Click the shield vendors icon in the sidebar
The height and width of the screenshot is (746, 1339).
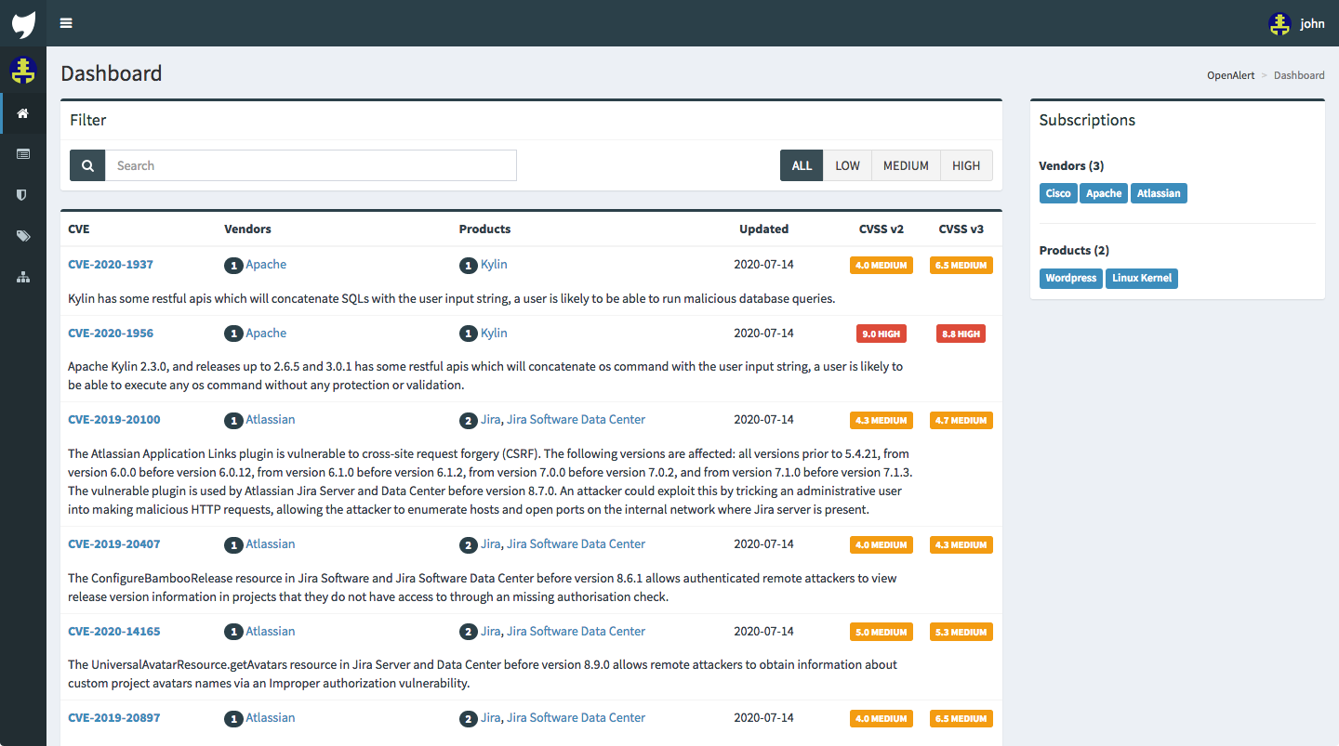point(22,195)
